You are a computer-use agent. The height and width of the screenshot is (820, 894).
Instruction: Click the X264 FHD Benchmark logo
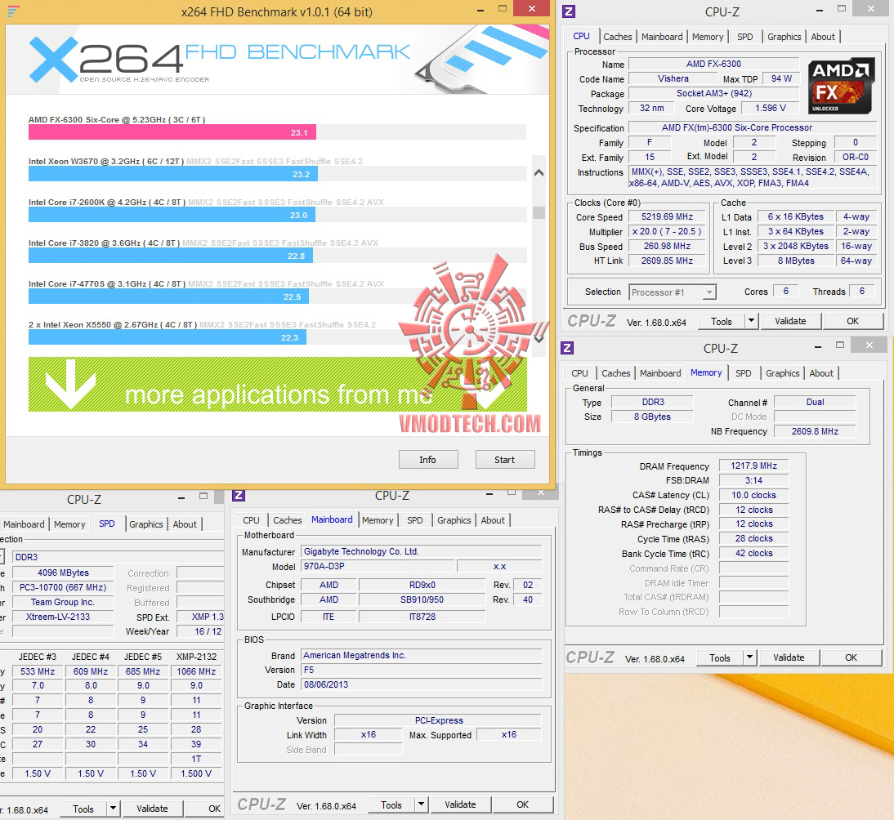tap(219, 60)
